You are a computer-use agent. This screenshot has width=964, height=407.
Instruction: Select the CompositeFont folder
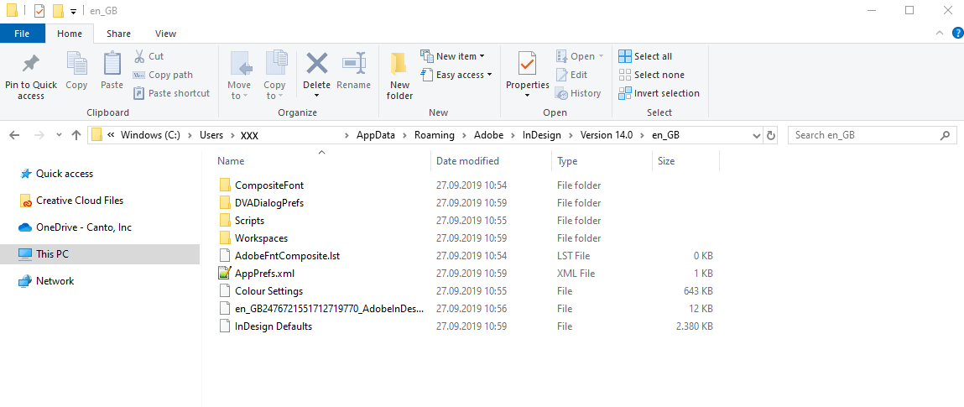(269, 185)
